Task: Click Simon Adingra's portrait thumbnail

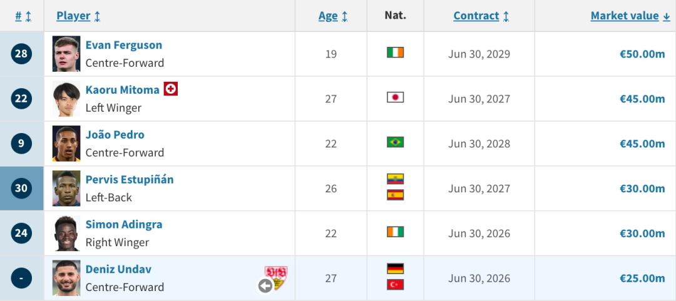Action: [x=66, y=234]
